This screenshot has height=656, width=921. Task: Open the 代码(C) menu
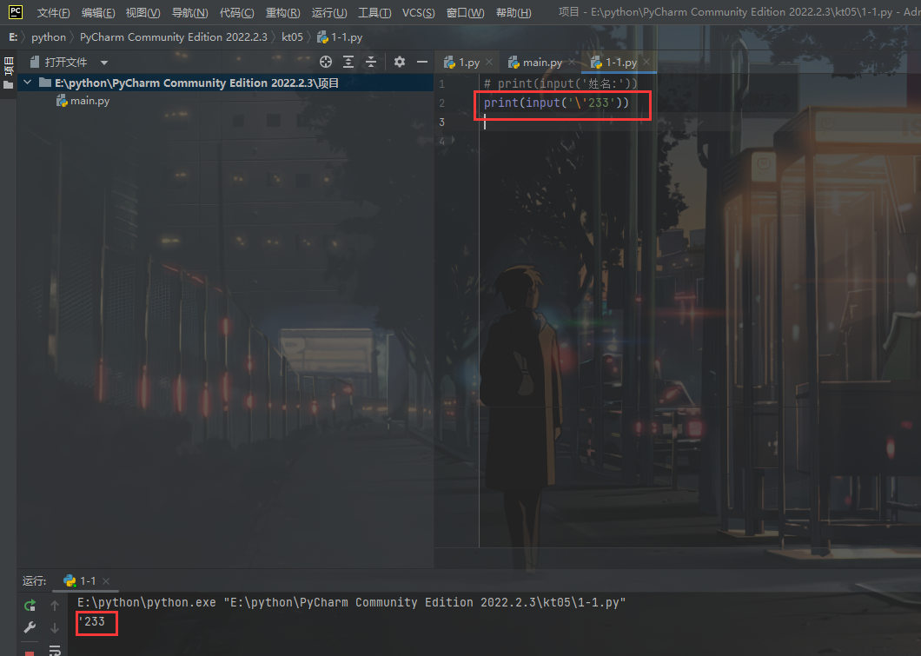point(236,12)
